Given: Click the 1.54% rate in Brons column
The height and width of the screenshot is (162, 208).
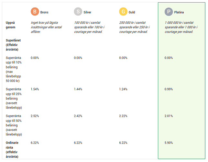Looking at the screenshot, I should point(35,89).
